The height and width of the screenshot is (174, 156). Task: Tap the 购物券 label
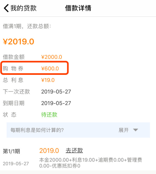click(x=13, y=68)
